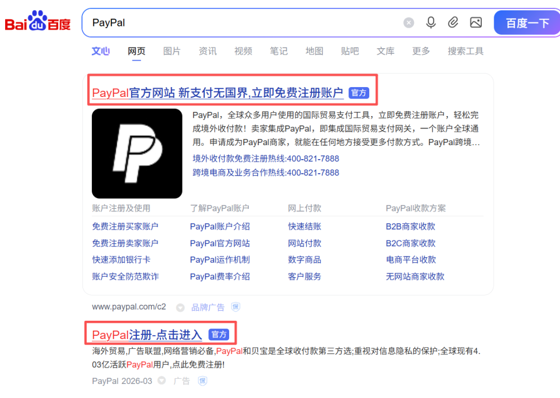Open 免费注册卖家账户 link
The width and height of the screenshot is (560, 398).
click(x=125, y=243)
